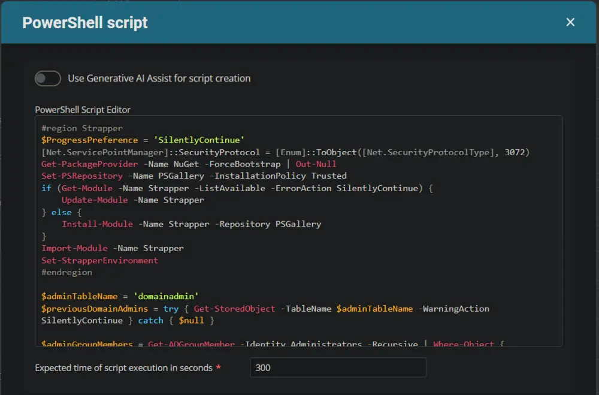Click the $previousDomainAdmins variable
The width and height of the screenshot is (599, 395).
click(x=95, y=309)
